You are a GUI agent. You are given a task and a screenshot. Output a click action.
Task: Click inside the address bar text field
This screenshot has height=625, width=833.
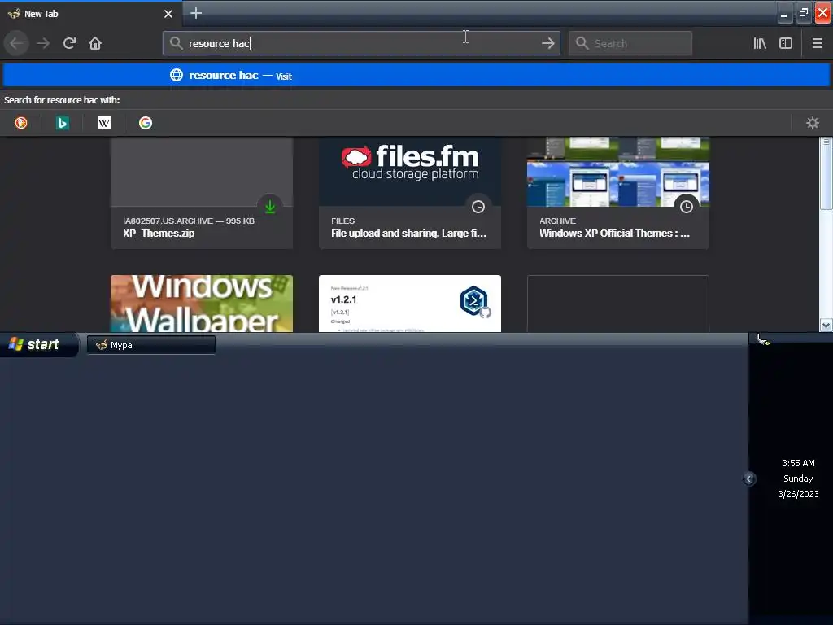(x=361, y=43)
